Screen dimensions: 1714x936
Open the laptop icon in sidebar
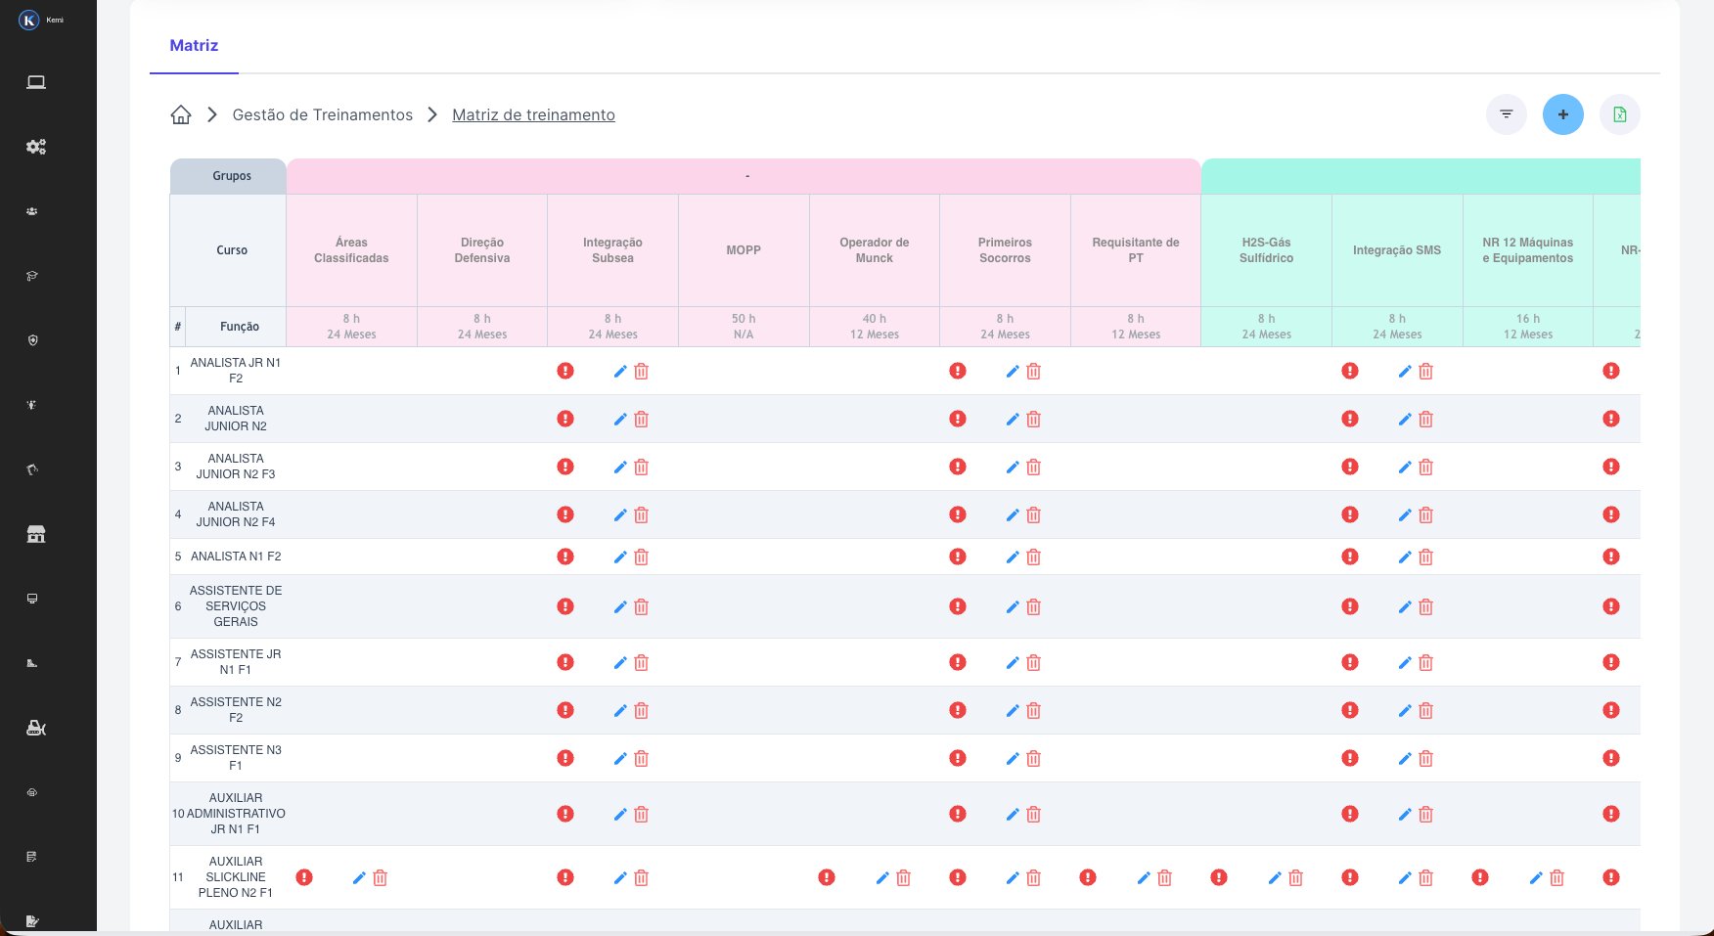[36, 82]
